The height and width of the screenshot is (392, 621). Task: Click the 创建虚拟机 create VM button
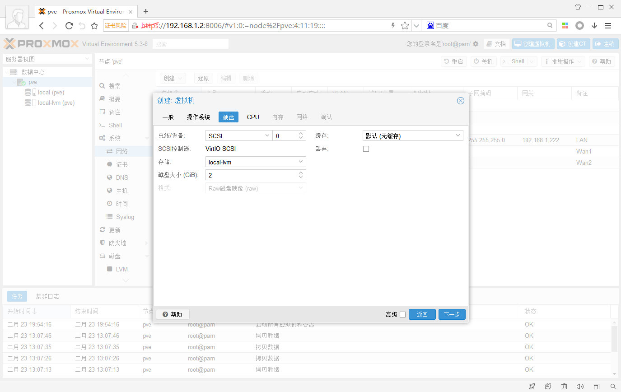click(x=533, y=44)
